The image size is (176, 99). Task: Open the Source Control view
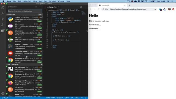3,19
